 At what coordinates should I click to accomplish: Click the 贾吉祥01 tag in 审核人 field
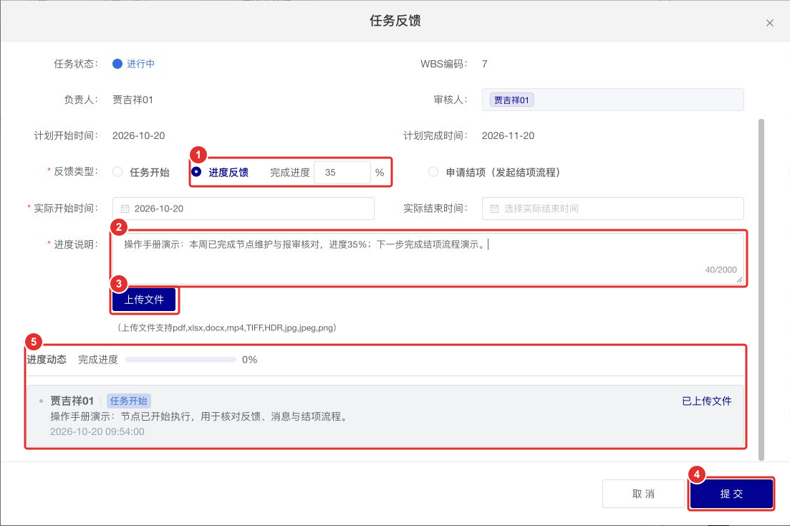click(x=511, y=100)
